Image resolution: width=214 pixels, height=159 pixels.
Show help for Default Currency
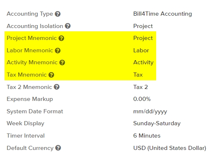(x=58, y=148)
